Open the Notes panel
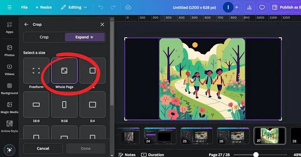 127,155
